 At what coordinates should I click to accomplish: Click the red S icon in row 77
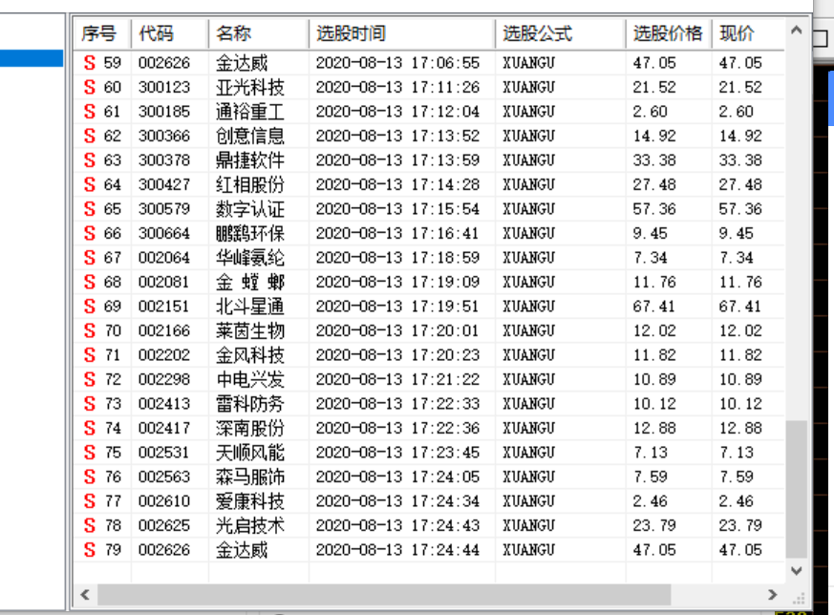[90, 501]
